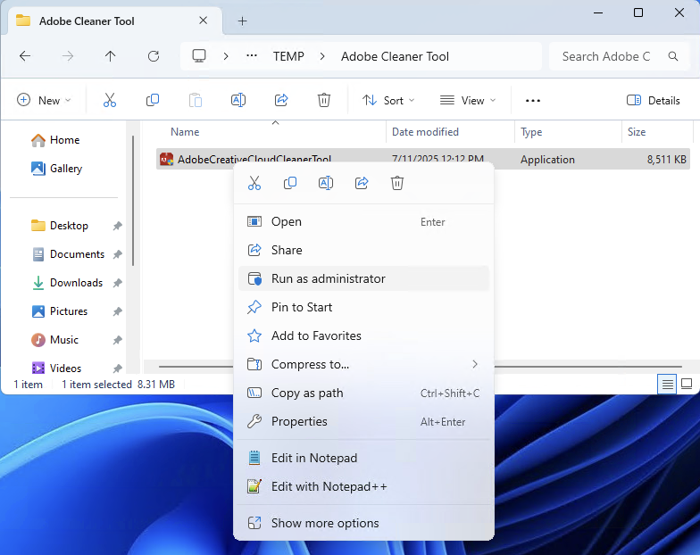Click the Back arrow navigation button
This screenshot has width=700, height=555.
(x=25, y=56)
